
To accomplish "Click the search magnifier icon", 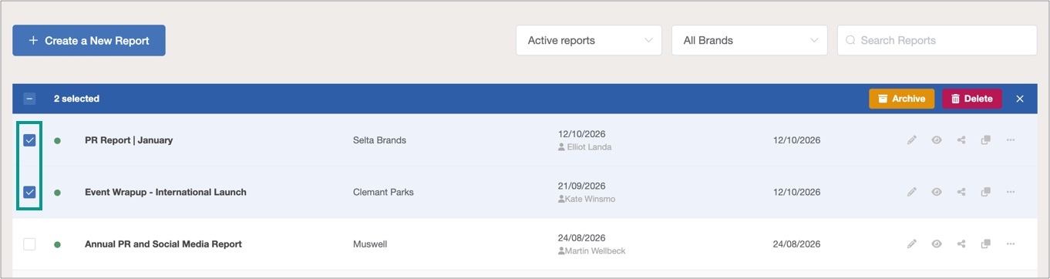I will pos(851,40).
